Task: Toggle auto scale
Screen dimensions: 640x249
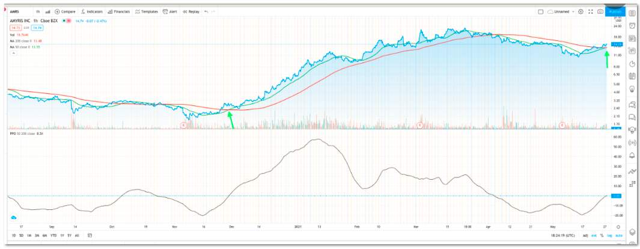Action: tap(618, 235)
